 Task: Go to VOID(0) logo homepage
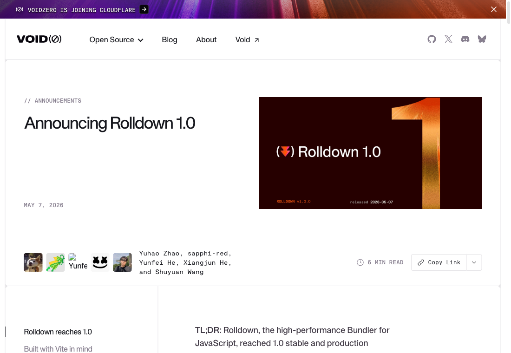click(x=39, y=39)
